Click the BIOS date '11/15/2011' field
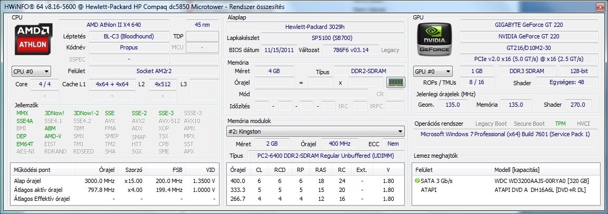The width and height of the screenshot is (608, 214). click(280, 50)
